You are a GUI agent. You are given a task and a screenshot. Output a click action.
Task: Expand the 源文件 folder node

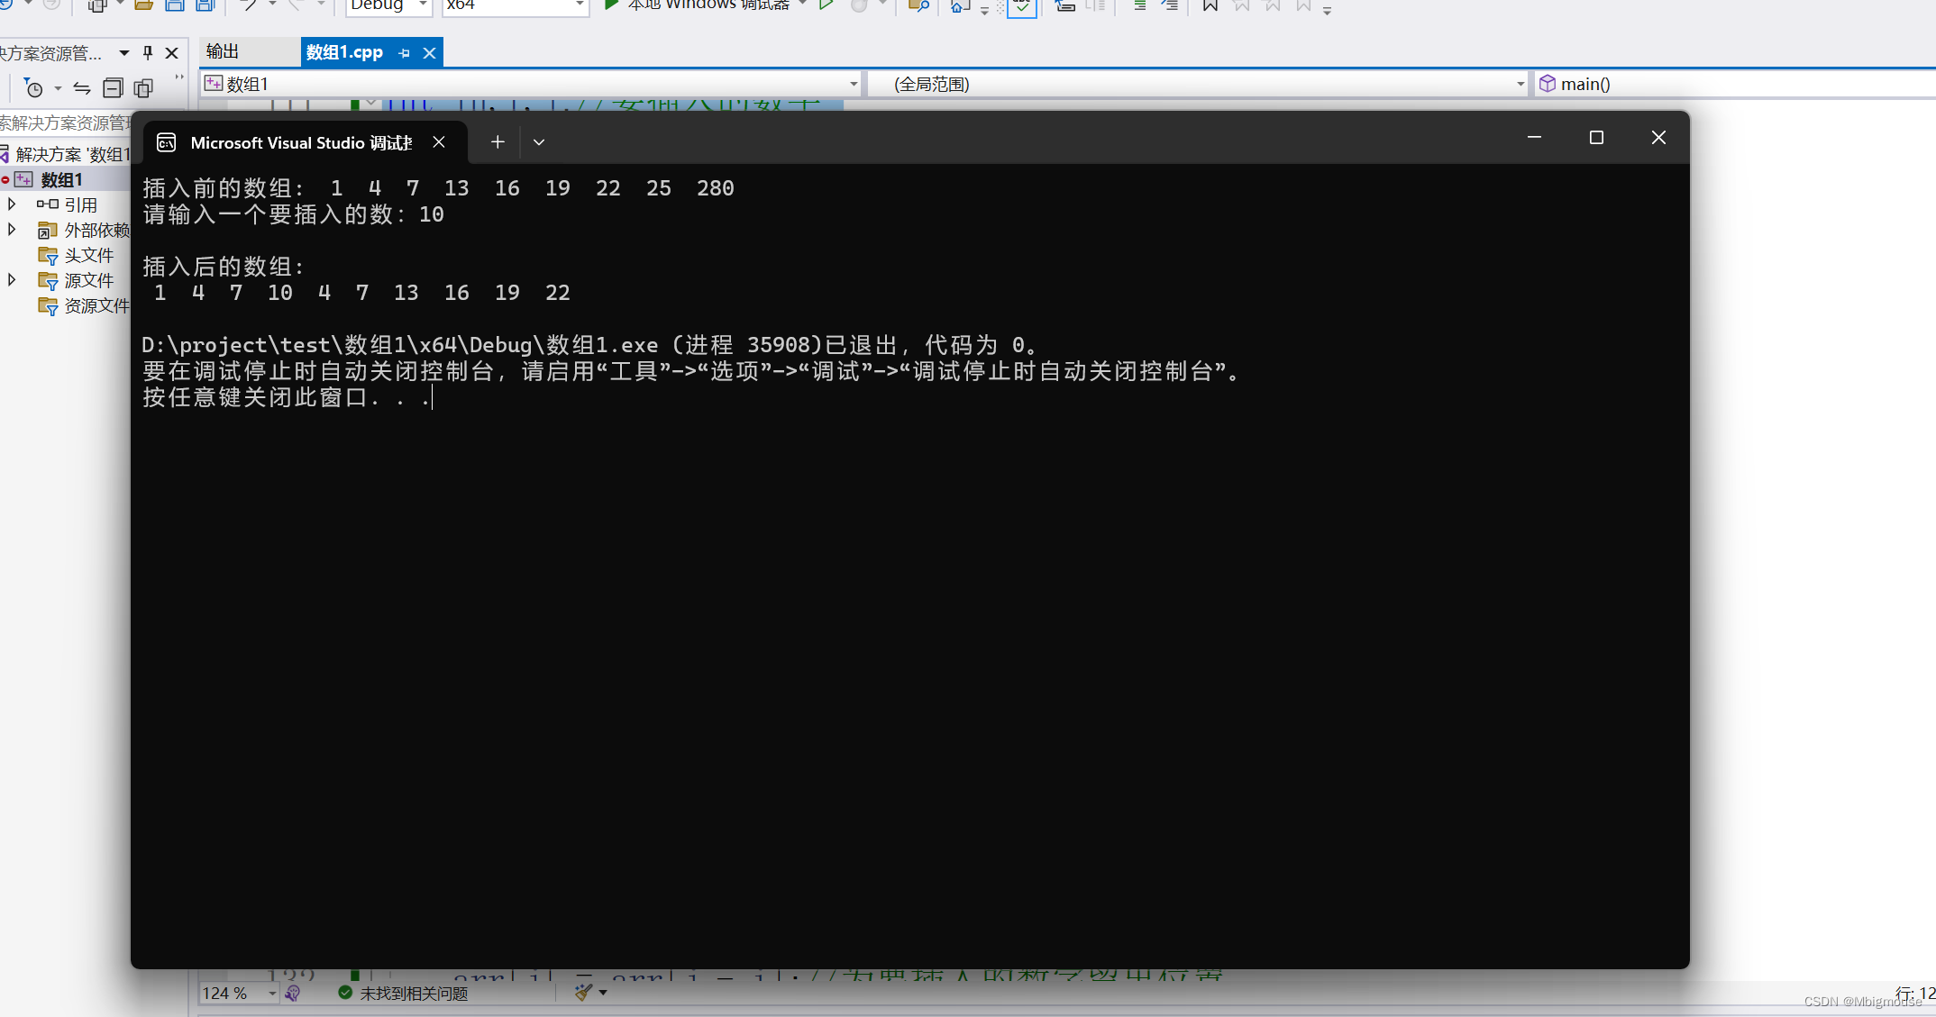point(12,280)
